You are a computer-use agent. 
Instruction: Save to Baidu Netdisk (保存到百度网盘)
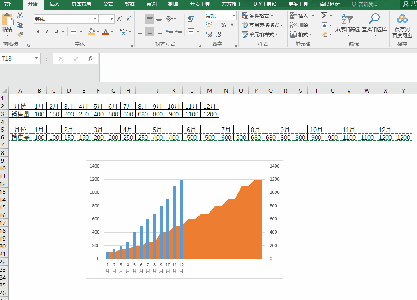402,26
